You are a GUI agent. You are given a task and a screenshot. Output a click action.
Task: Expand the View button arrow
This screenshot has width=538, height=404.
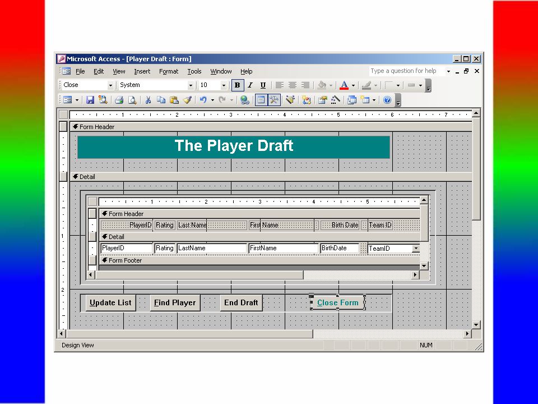[77, 100]
